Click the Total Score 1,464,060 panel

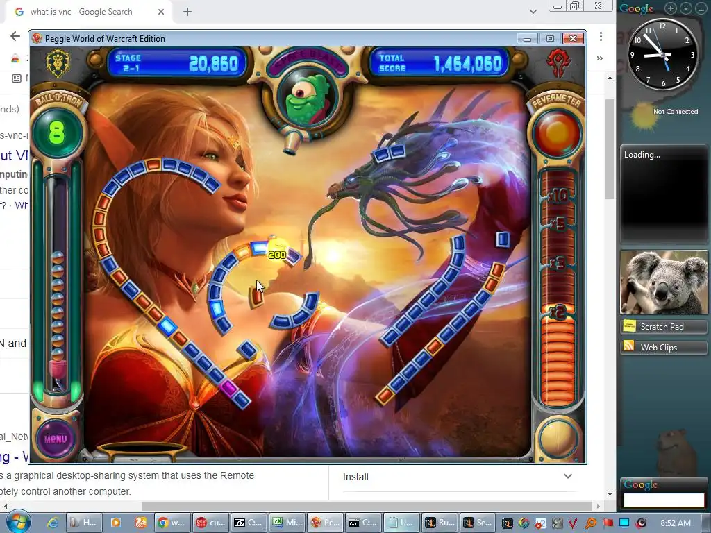coord(440,63)
